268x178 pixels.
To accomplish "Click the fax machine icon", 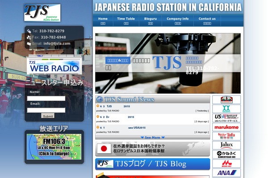I will (x=29, y=37).
